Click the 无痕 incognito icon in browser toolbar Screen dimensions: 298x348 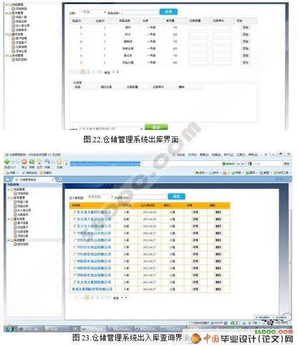(x=59, y=161)
